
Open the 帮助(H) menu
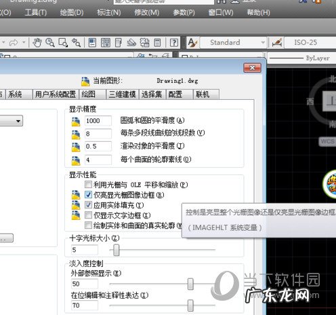pyautogui.click(x=259, y=12)
